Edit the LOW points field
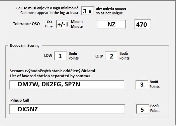This screenshot has width=176, height=126. click(x=60, y=56)
